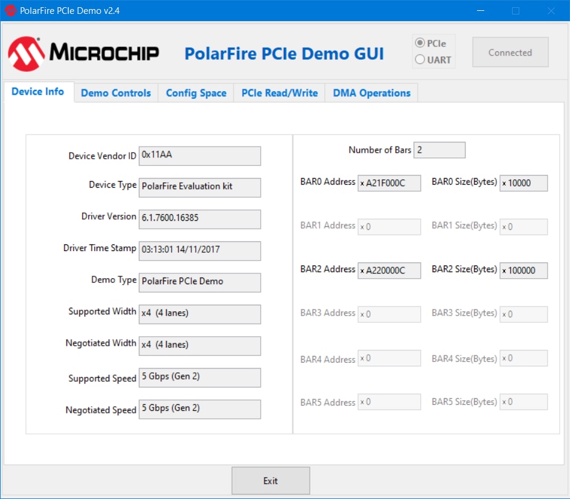Click the BAR0 Size field 10000
The width and height of the screenshot is (570, 499).
tap(524, 183)
